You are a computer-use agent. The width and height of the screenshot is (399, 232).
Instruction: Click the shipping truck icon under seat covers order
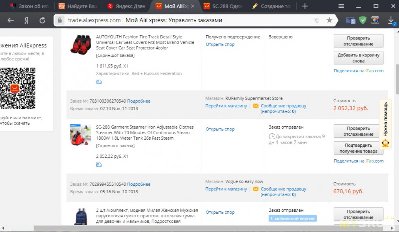(x=99, y=82)
